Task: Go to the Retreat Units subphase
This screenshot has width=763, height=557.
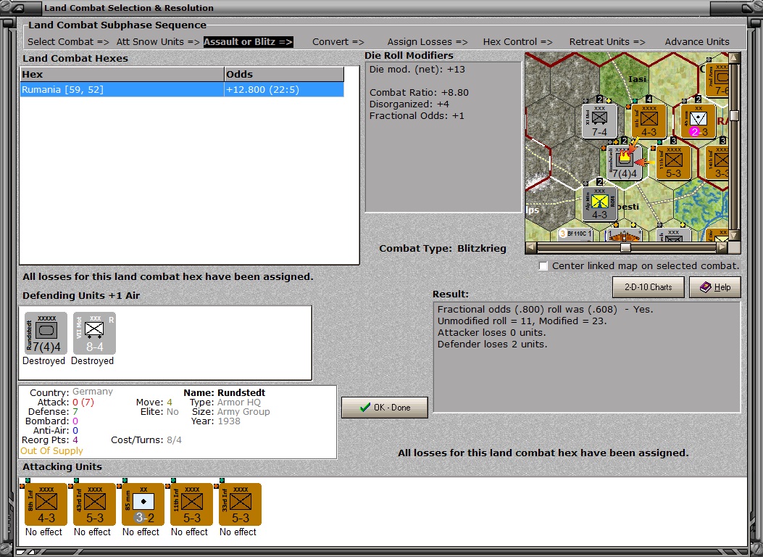Action: click(x=607, y=42)
